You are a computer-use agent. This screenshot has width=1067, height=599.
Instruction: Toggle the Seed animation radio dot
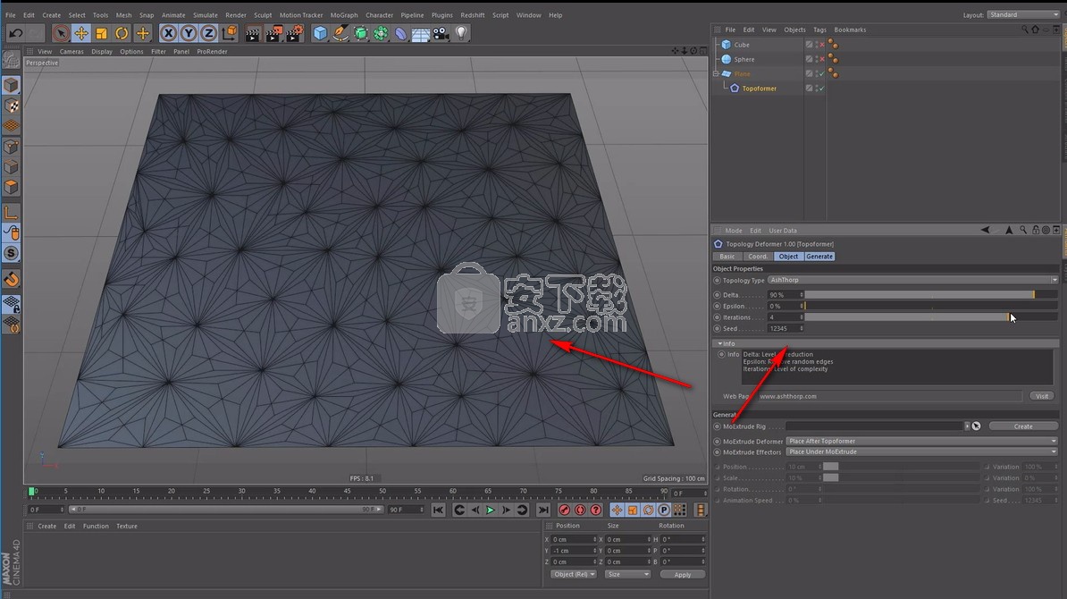(x=718, y=329)
